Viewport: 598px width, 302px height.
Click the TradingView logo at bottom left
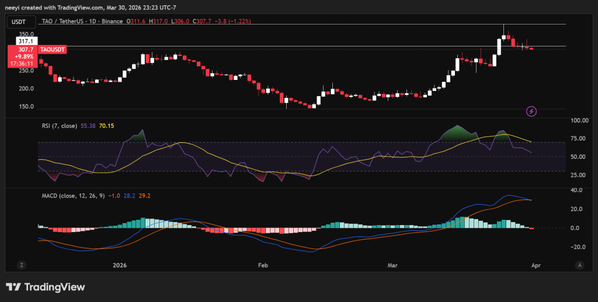46,287
